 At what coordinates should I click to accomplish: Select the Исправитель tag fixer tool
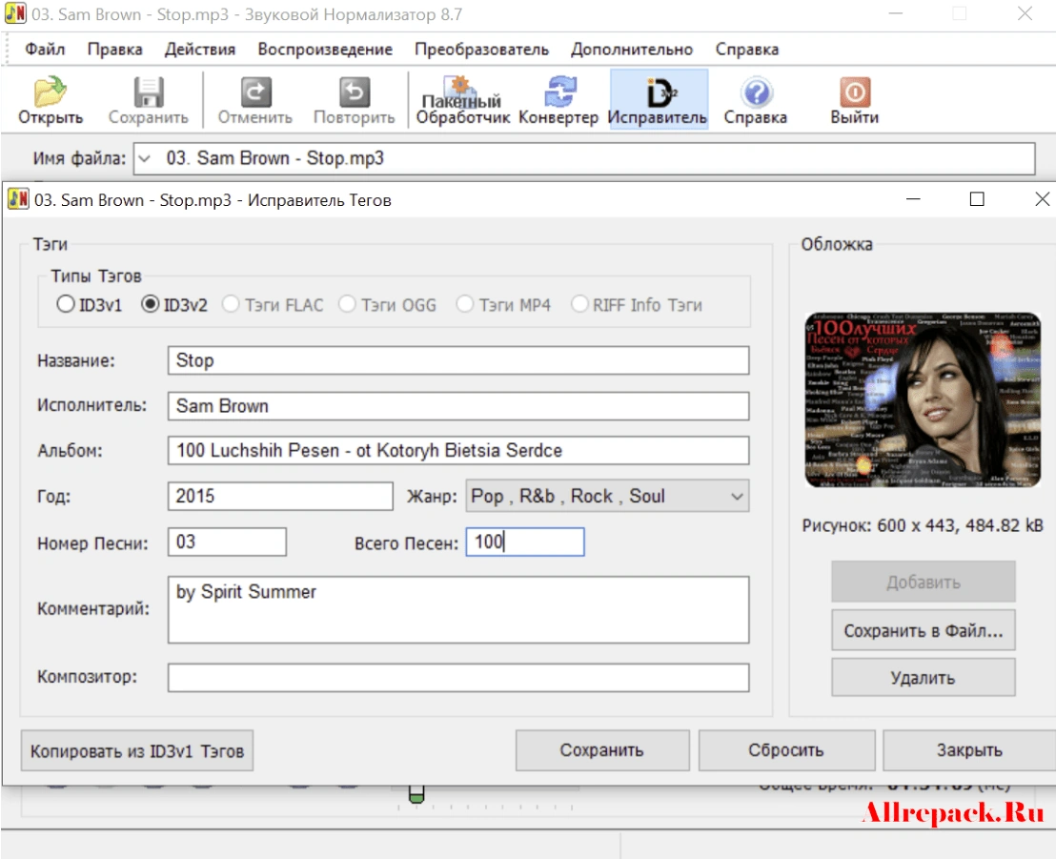(x=658, y=100)
